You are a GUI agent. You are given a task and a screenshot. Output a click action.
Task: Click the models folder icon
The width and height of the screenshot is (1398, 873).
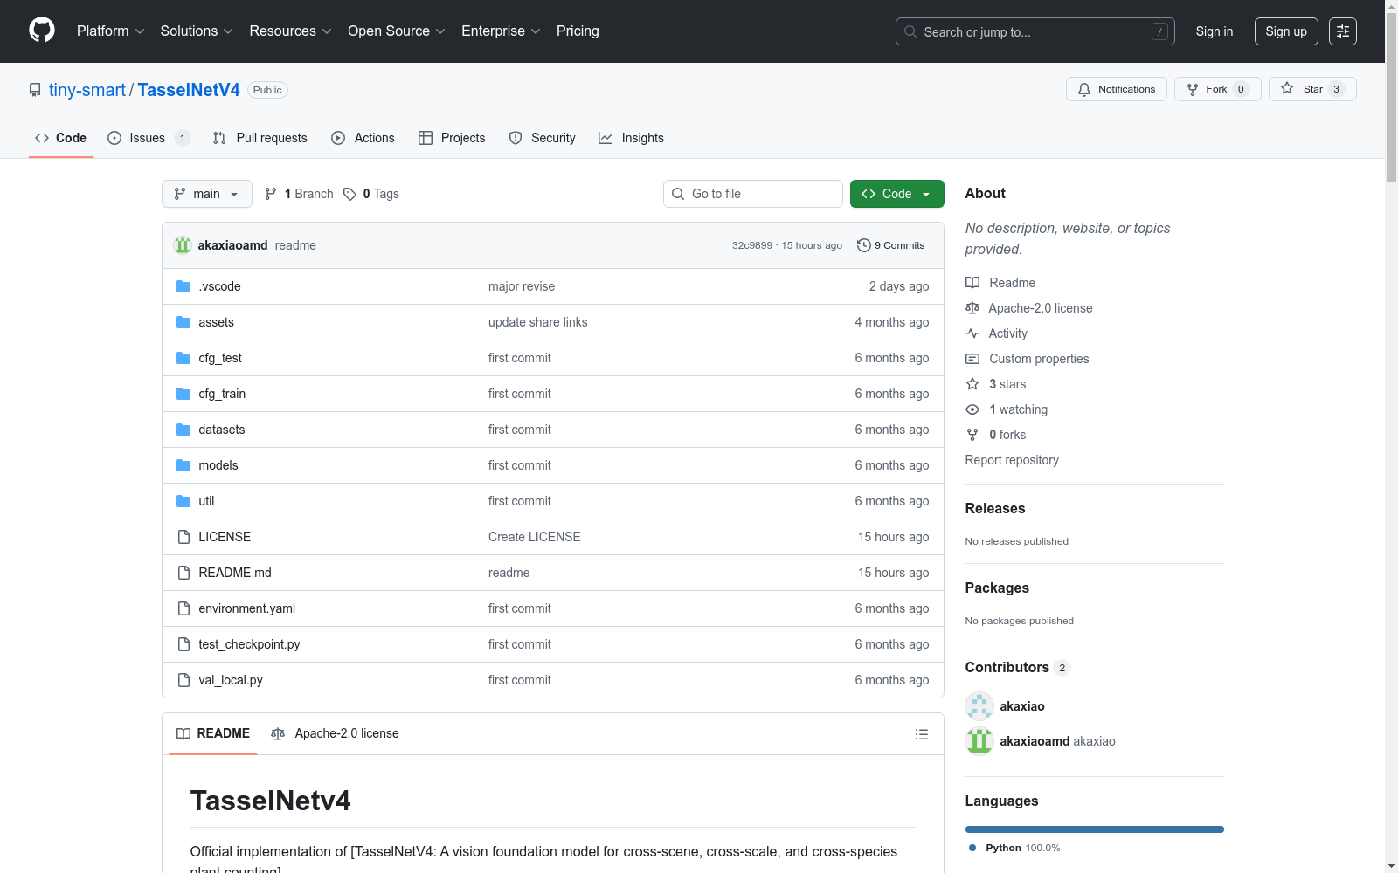[x=183, y=465]
